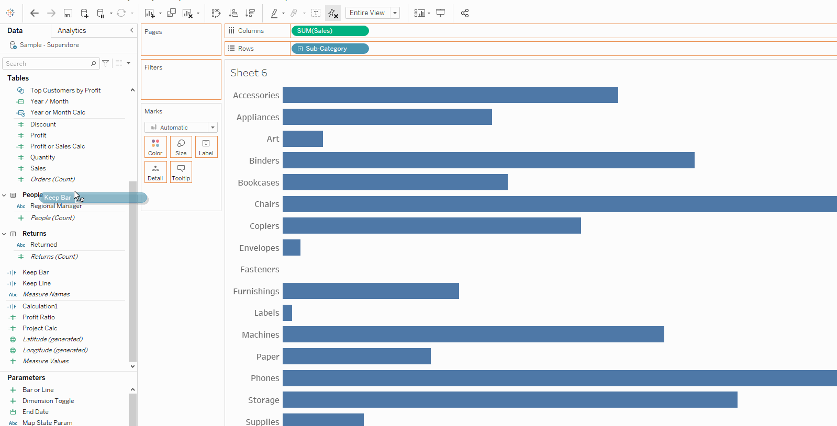The image size is (837, 426).
Task: Click the Tableau logo start icon
Action: 10,13
